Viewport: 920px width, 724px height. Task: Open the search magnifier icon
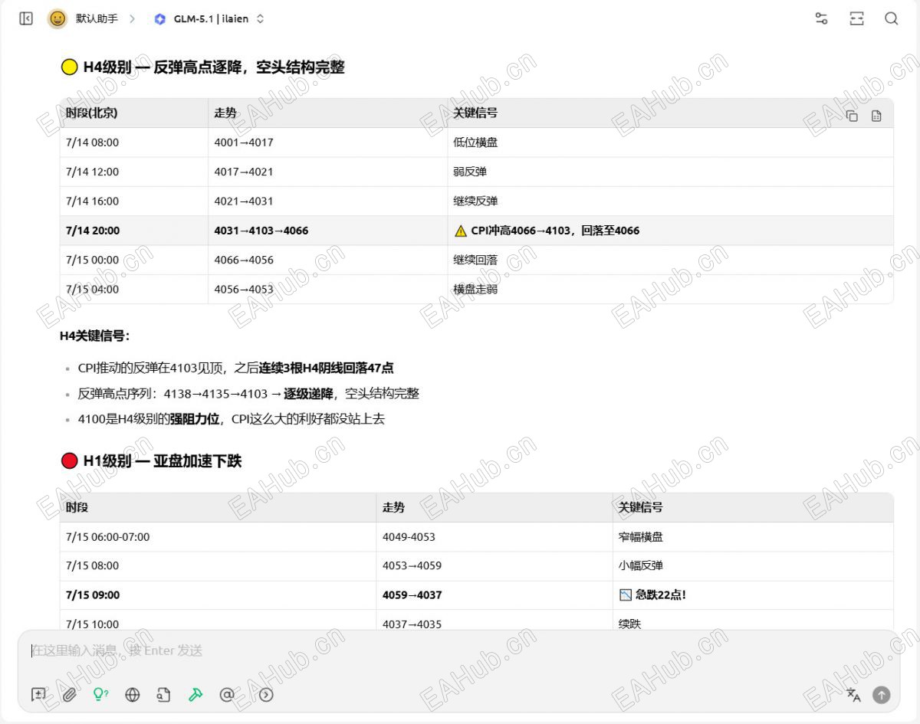pyautogui.click(x=891, y=18)
